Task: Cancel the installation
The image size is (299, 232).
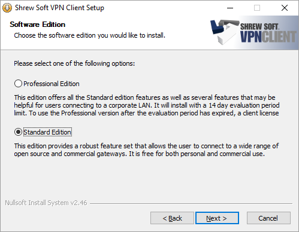Action: 268,218
